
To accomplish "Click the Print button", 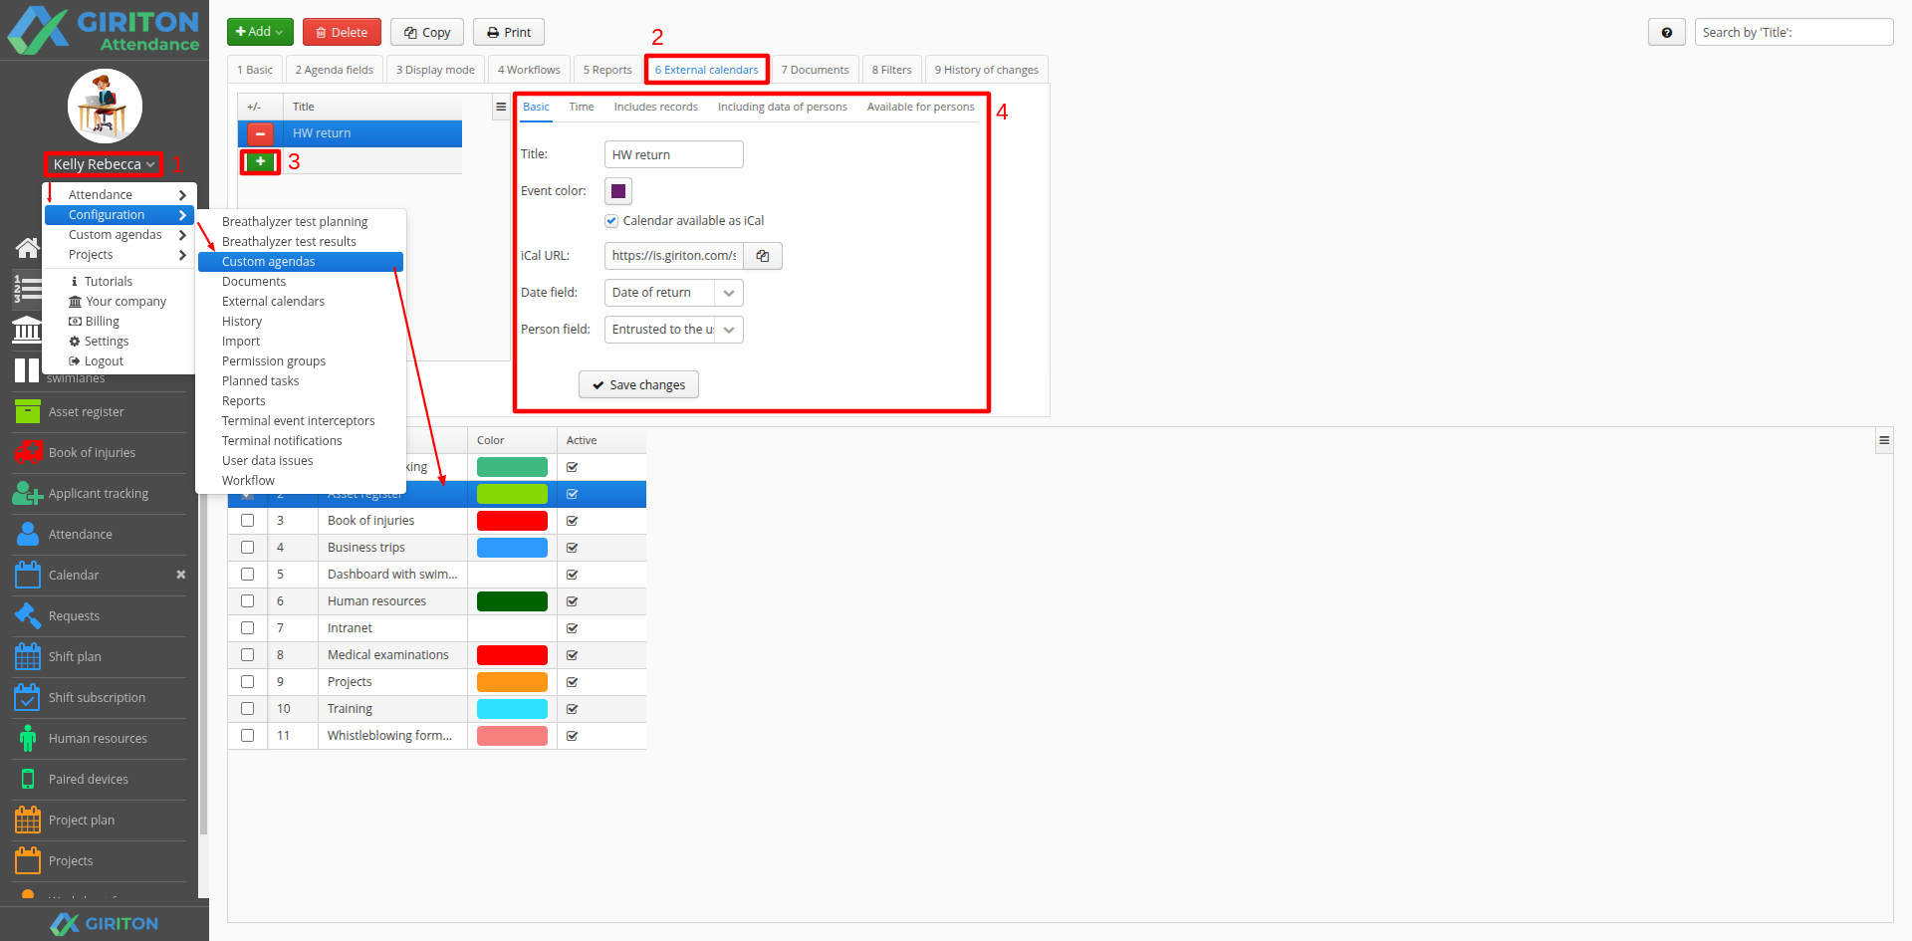I will pyautogui.click(x=509, y=32).
